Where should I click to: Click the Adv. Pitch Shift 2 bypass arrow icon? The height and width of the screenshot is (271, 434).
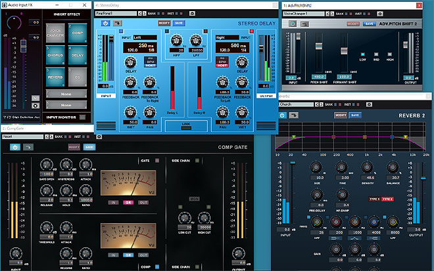click(x=304, y=24)
